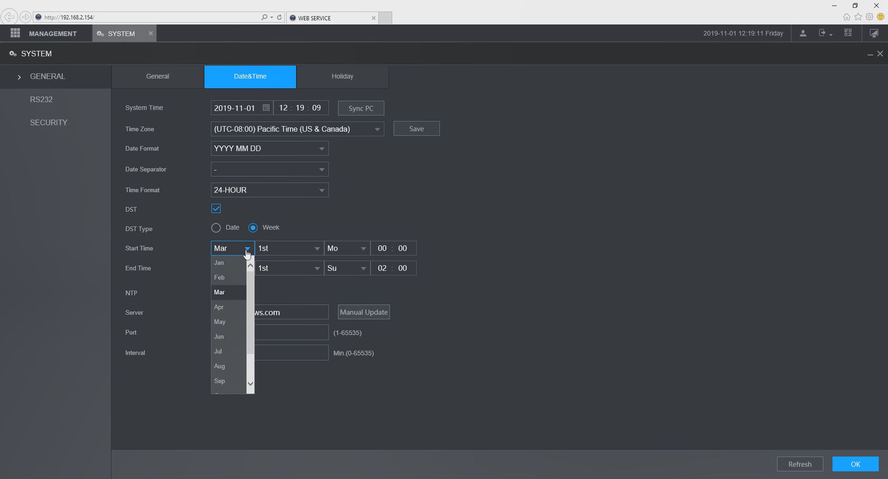Viewport: 888px width, 479px height.
Task: Click Save next to Time Zone
Action: click(416, 129)
